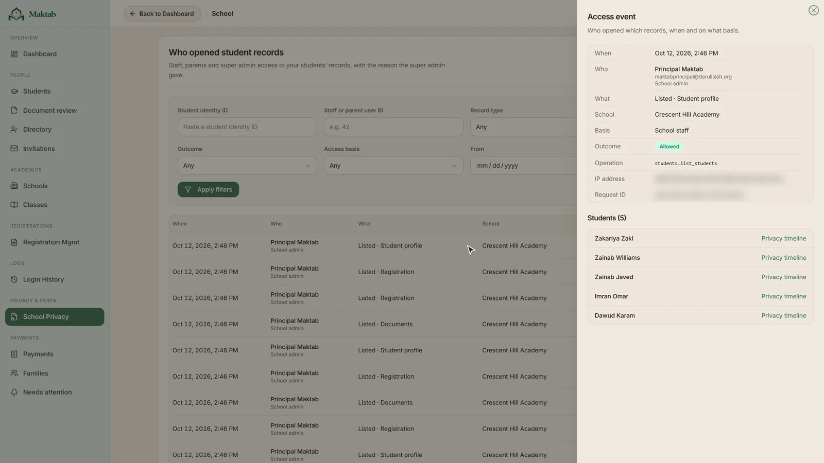
Task: Open the From date field
Action: click(x=523, y=166)
